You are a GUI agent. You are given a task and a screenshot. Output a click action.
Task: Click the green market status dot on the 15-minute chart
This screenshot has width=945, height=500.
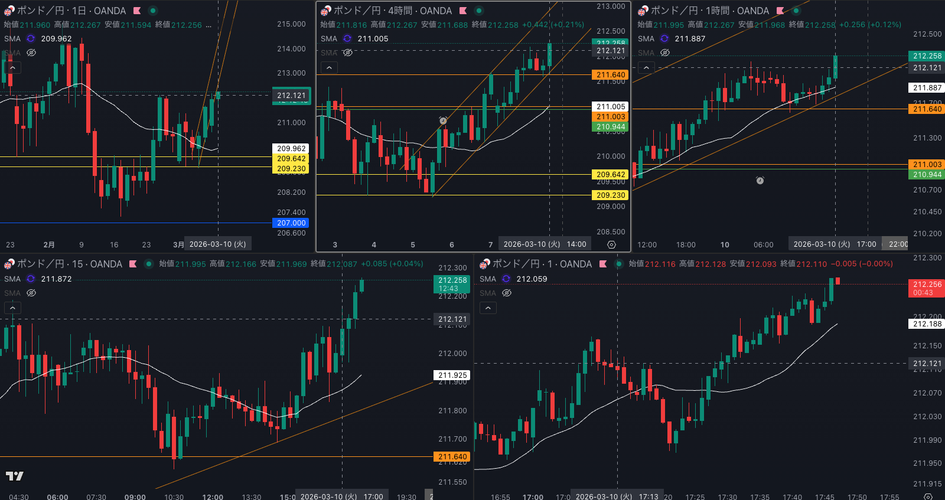point(149,264)
